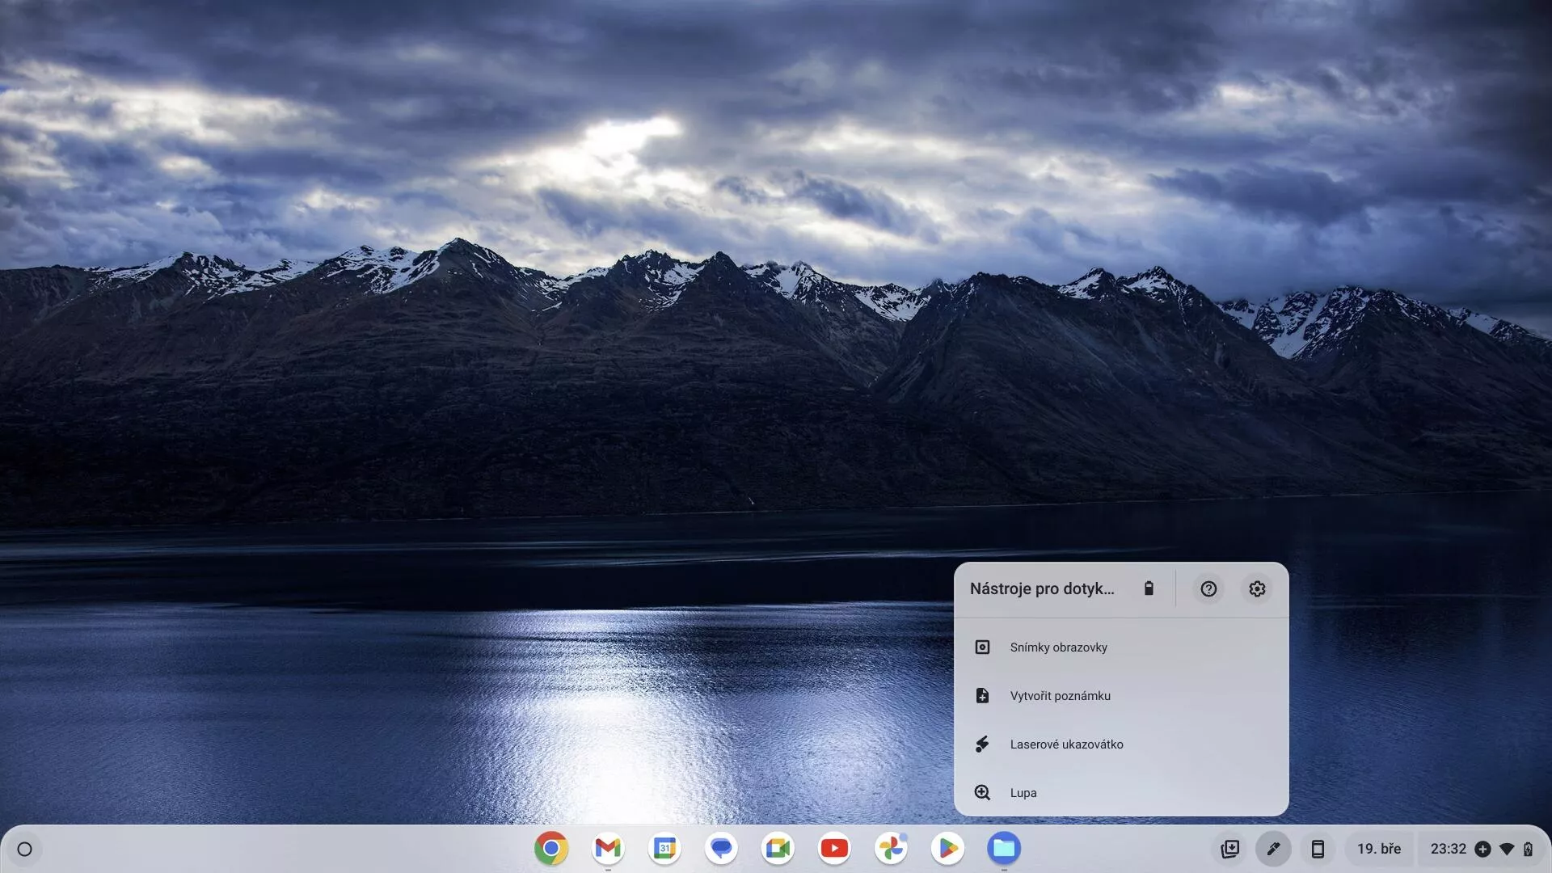This screenshot has height=873, width=1552.
Task: Launch Google Meet from the shelf
Action: click(x=778, y=848)
